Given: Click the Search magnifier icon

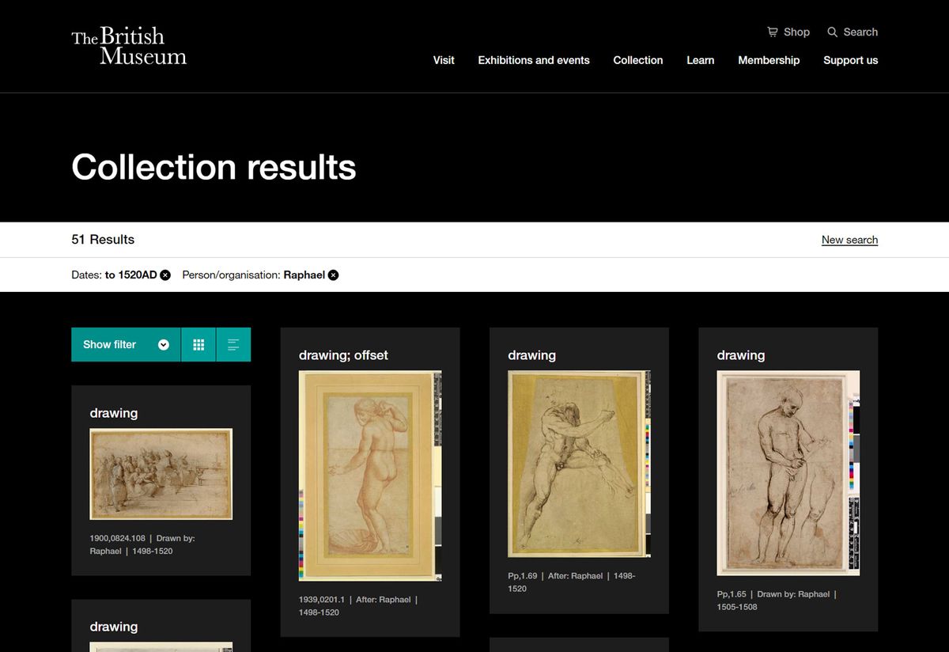Looking at the screenshot, I should 832,32.
